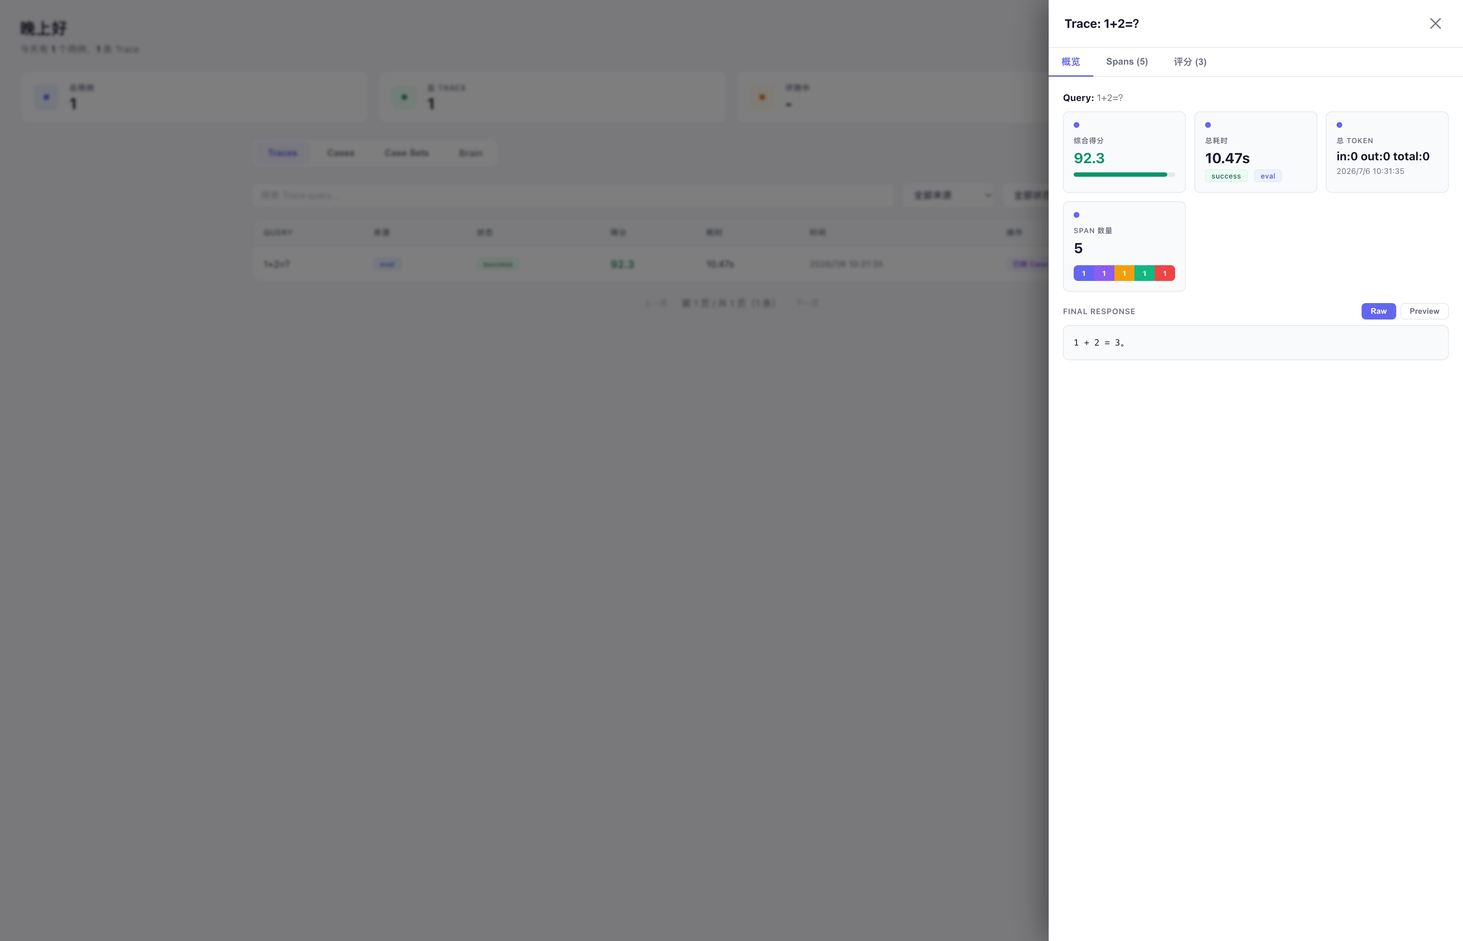Select the Traces tab in the background page
The width and height of the screenshot is (1463, 941).
click(283, 153)
